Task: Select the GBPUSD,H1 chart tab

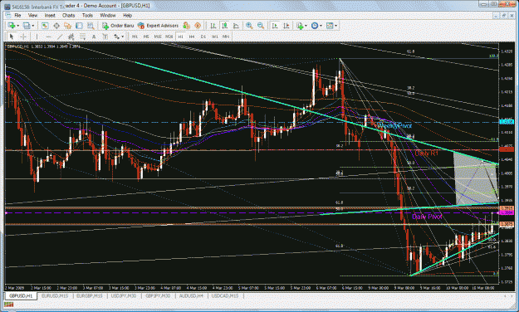Action: [x=21, y=295]
